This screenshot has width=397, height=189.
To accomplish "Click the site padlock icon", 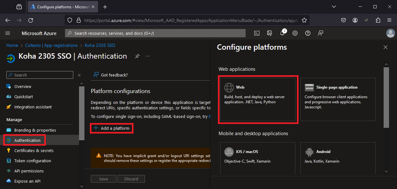I will click(x=78, y=20).
